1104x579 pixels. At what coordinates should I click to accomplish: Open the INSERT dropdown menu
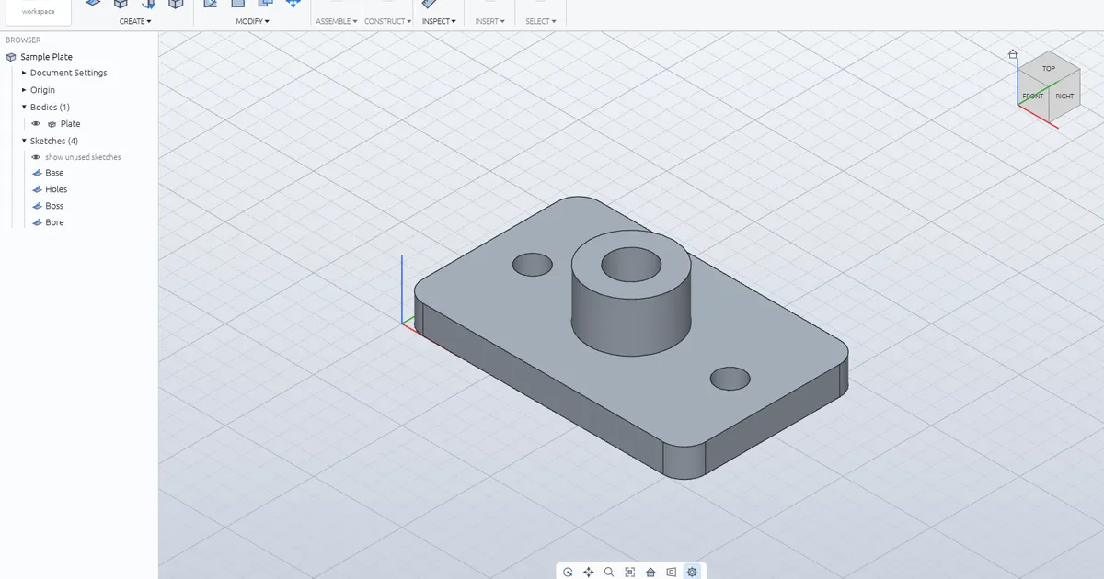pyautogui.click(x=489, y=21)
